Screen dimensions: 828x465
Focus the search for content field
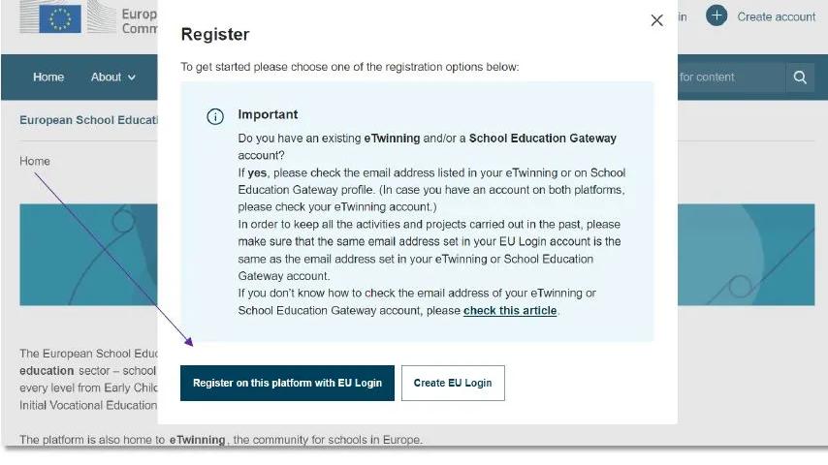[x=731, y=77]
